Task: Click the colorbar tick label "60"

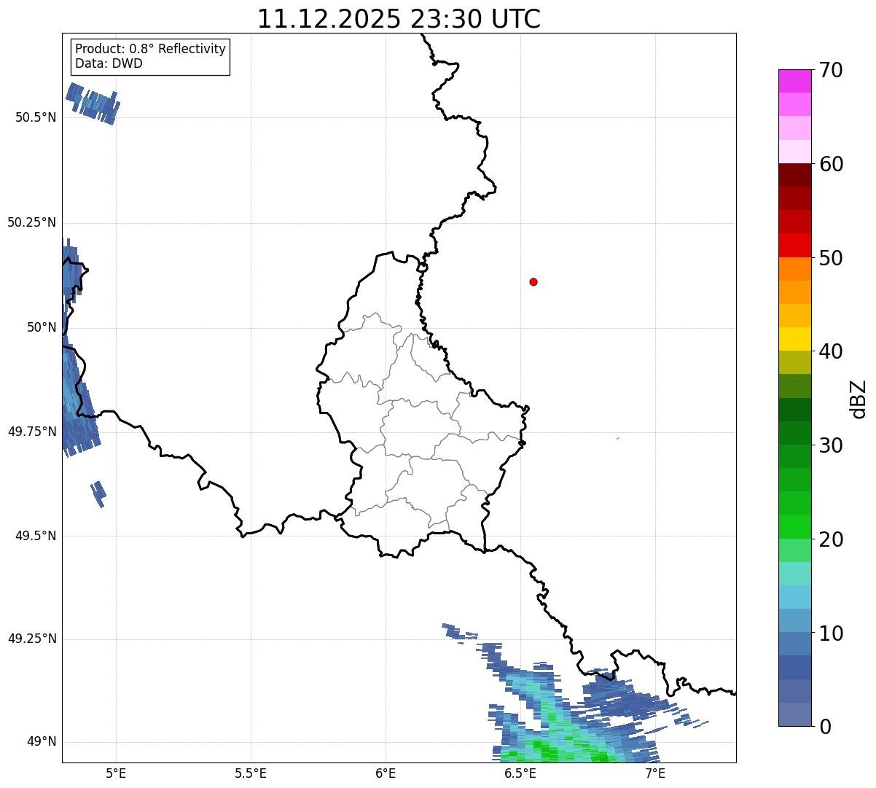Action: tap(830, 164)
